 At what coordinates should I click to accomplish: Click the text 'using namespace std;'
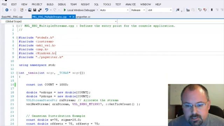tap(37, 65)
